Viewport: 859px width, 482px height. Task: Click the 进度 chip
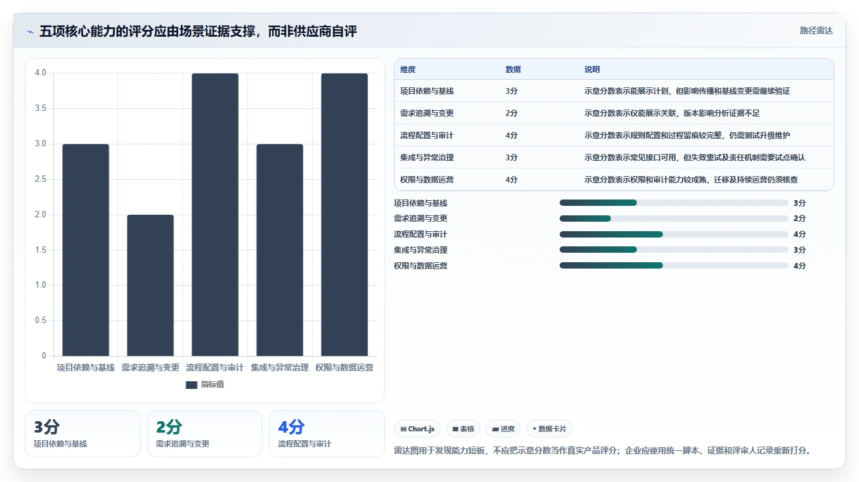click(503, 429)
